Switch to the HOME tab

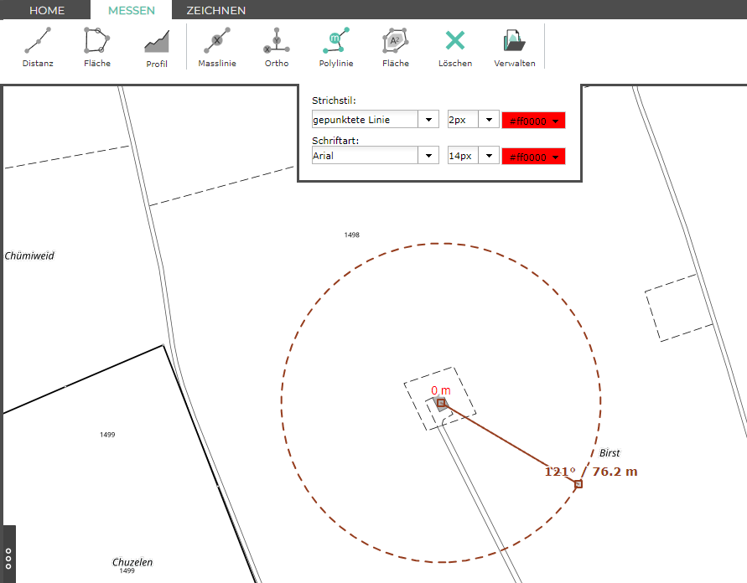click(47, 10)
